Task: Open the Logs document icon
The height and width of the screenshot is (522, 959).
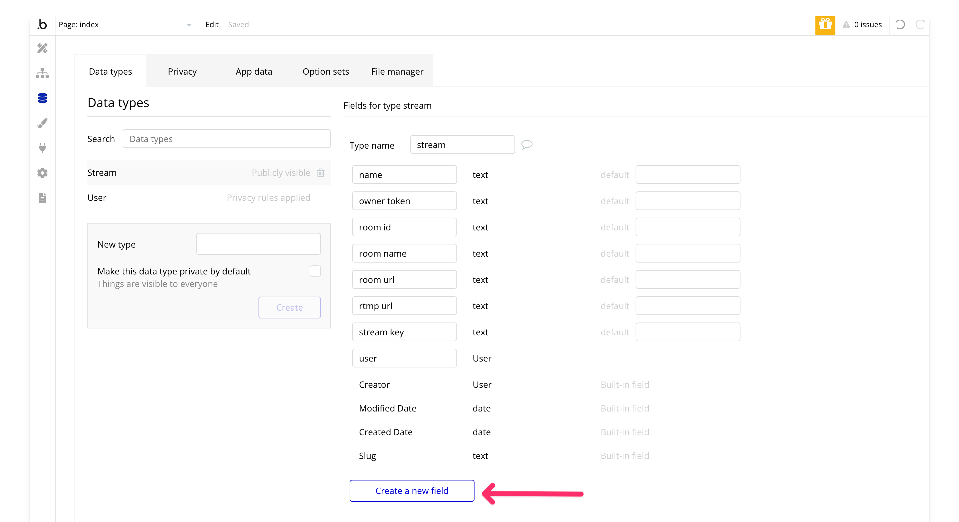Action: 42,198
